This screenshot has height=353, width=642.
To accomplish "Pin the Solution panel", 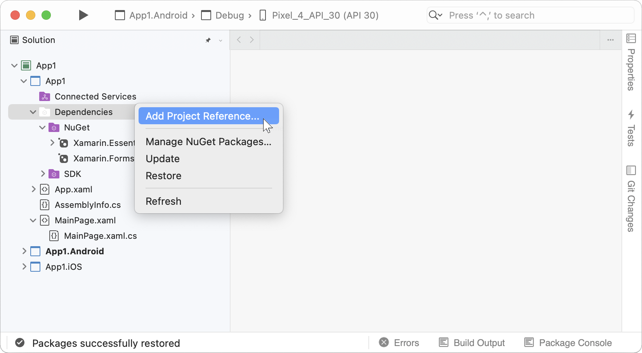I will point(208,40).
